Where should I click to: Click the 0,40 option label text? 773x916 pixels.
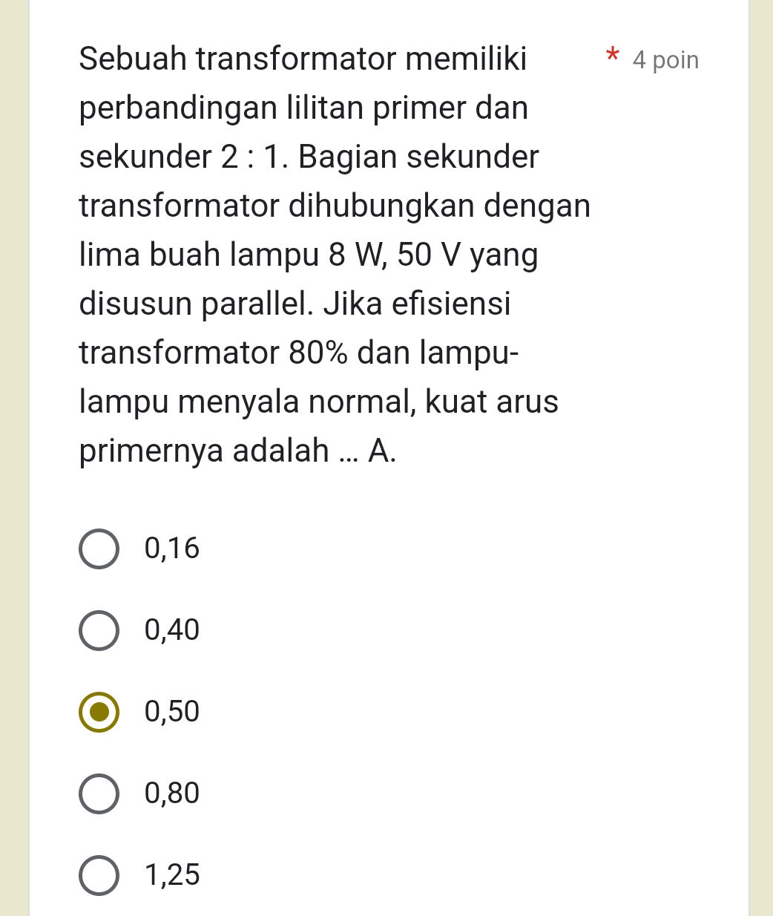click(170, 629)
